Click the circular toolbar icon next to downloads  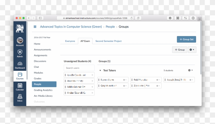pos(178,18)
